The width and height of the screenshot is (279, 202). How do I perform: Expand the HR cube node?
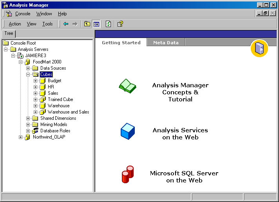(35, 87)
